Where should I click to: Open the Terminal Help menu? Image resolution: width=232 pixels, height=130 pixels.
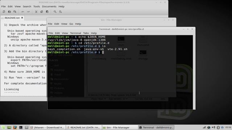[94, 33]
